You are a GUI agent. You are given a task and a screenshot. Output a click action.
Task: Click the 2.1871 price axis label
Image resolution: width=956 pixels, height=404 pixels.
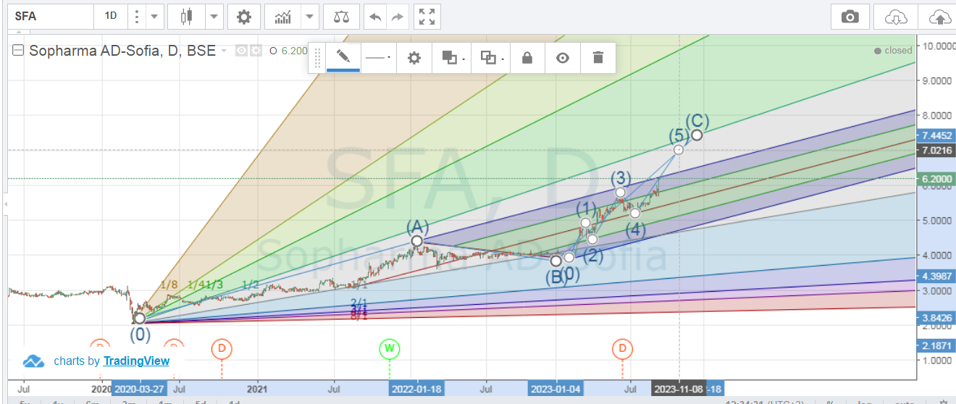click(936, 348)
